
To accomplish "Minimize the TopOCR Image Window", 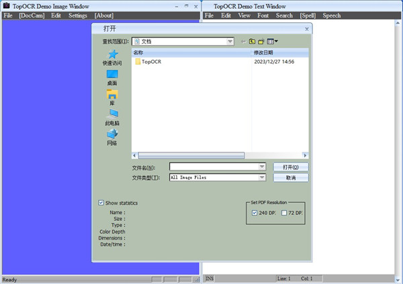I will point(177,7).
